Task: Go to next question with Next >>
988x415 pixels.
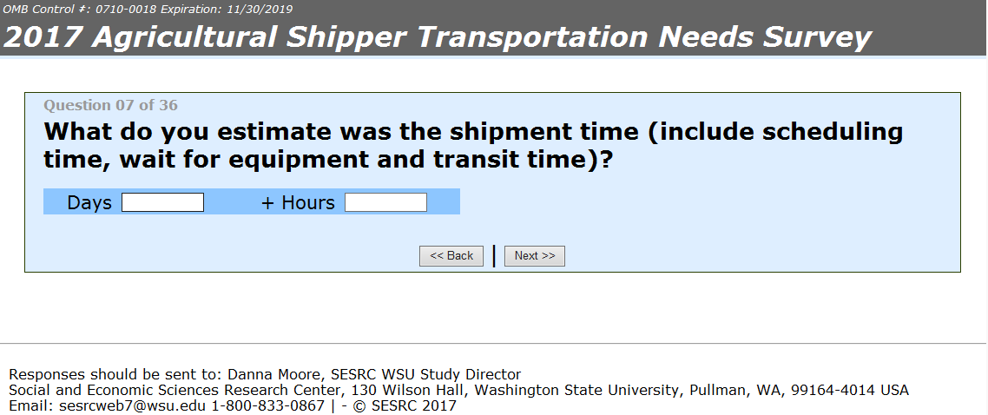Action: [534, 256]
